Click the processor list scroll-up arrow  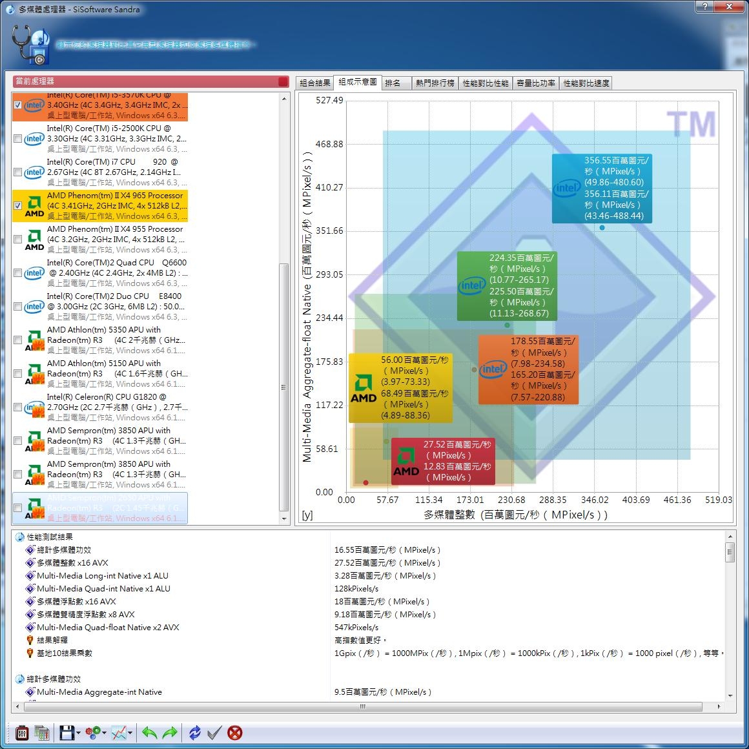[284, 99]
